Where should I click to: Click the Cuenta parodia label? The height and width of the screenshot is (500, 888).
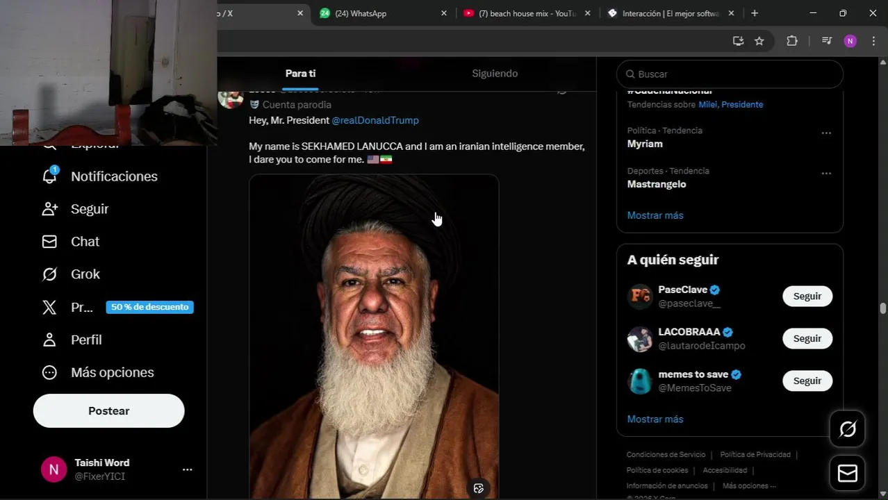point(297,105)
